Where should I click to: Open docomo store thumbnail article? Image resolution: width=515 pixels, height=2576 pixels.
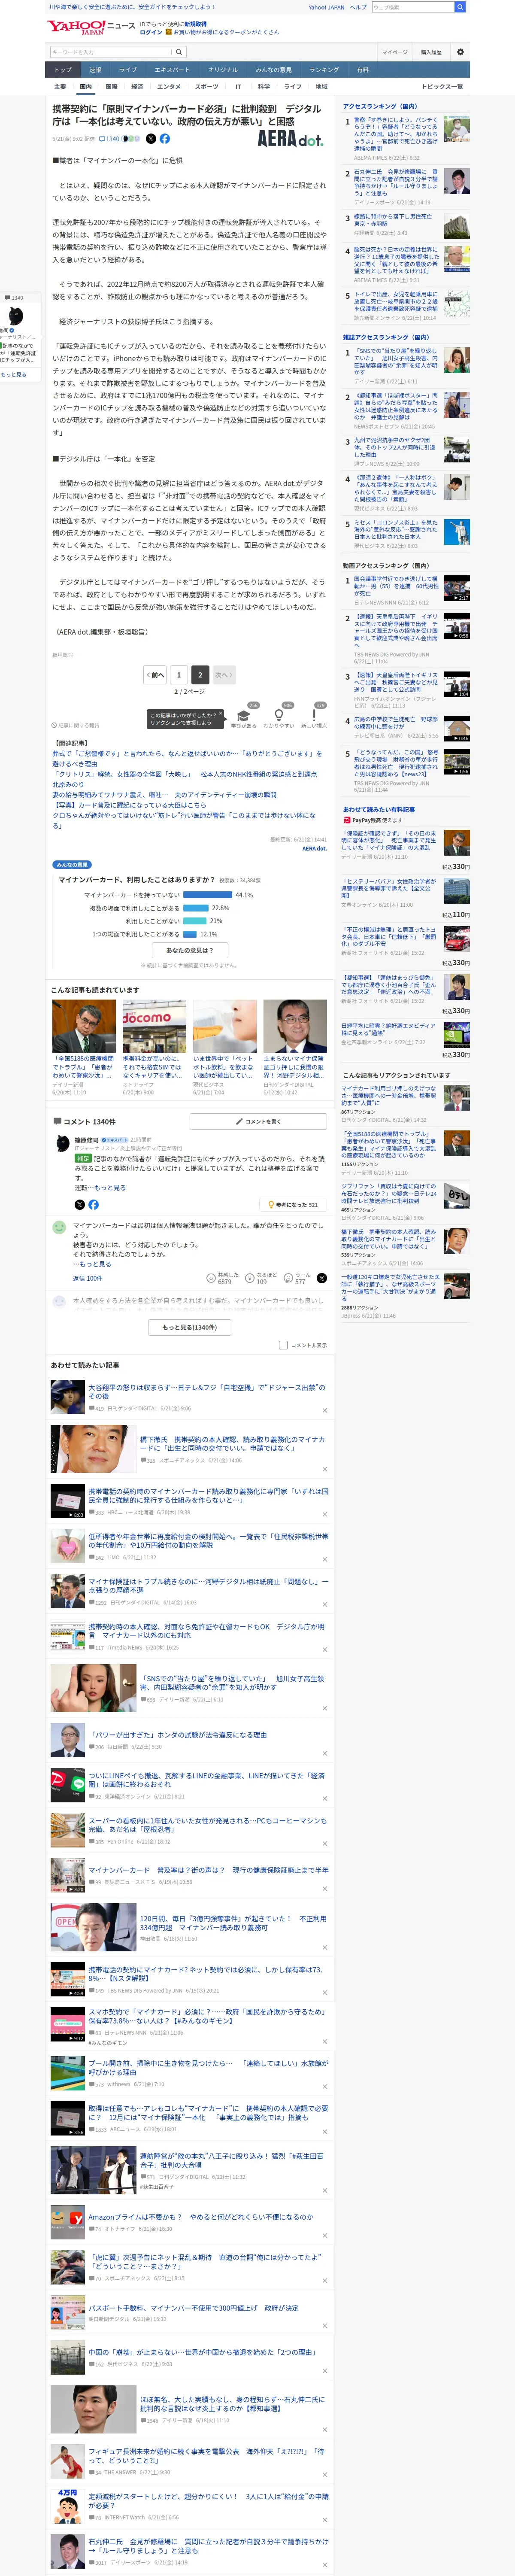(154, 1026)
